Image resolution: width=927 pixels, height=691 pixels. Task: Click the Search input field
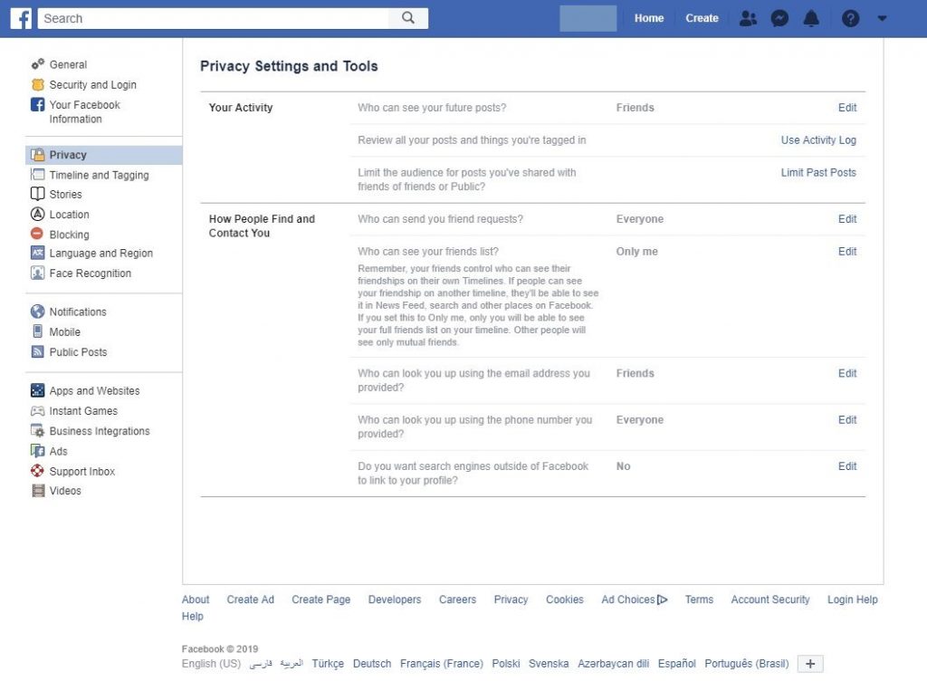pos(214,18)
